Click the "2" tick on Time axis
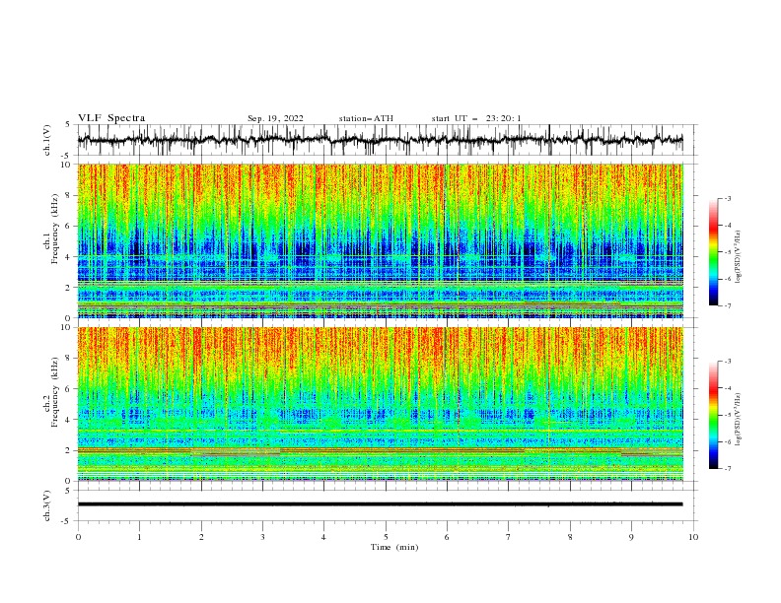 click(x=201, y=537)
